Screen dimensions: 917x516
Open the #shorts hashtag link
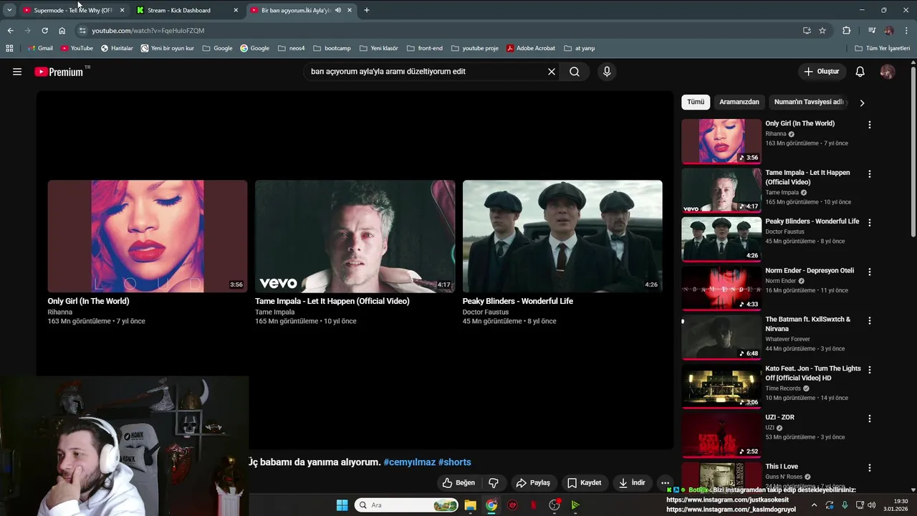pyautogui.click(x=455, y=462)
